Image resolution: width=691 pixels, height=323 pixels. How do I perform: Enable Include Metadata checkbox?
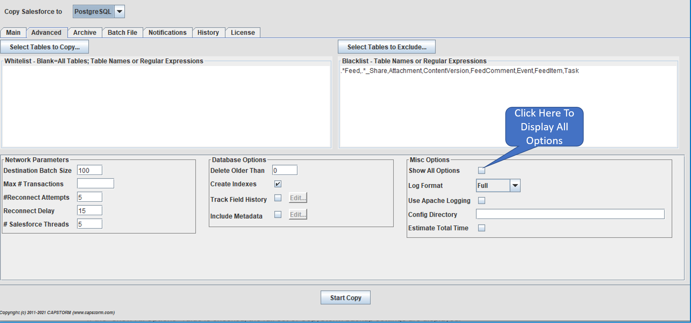278,214
